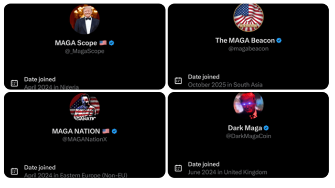Open the MAGA NATION profile avatar
335x188 pixels.
tap(85, 107)
